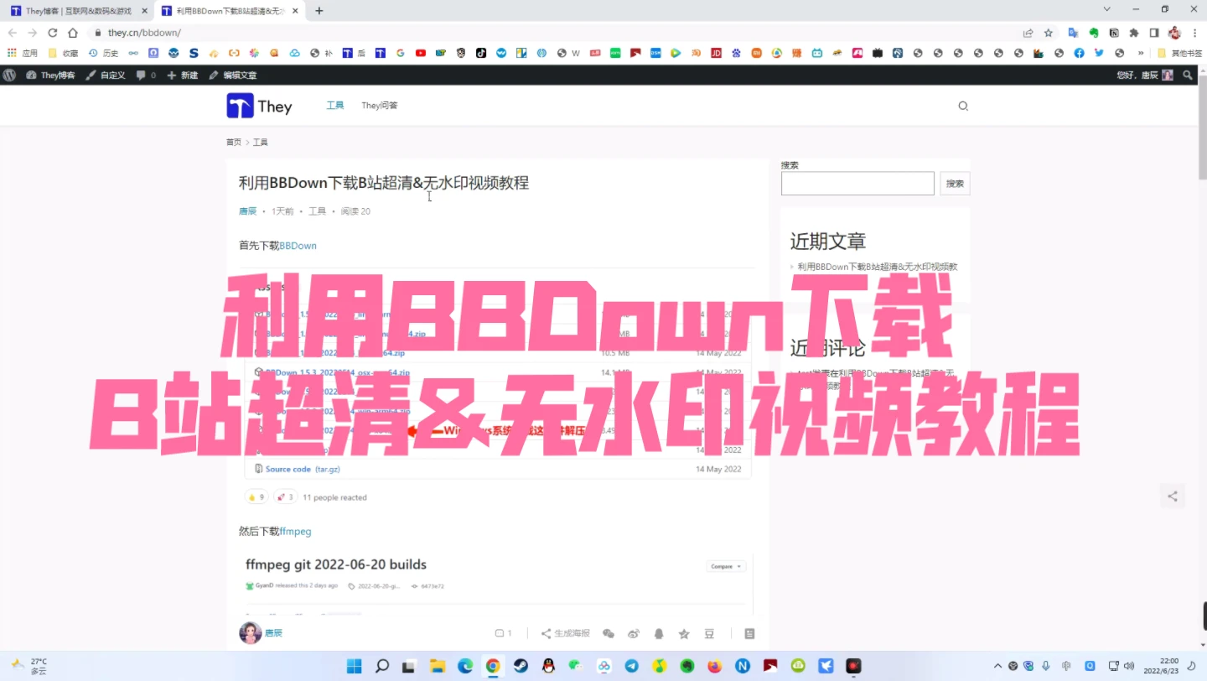This screenshot has height=681, width=1207.
Task: Open the 工具 navigation menu item
Action: tap(335, 106)
